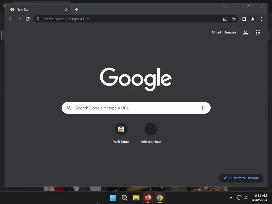Open Images link

point(230,32)
